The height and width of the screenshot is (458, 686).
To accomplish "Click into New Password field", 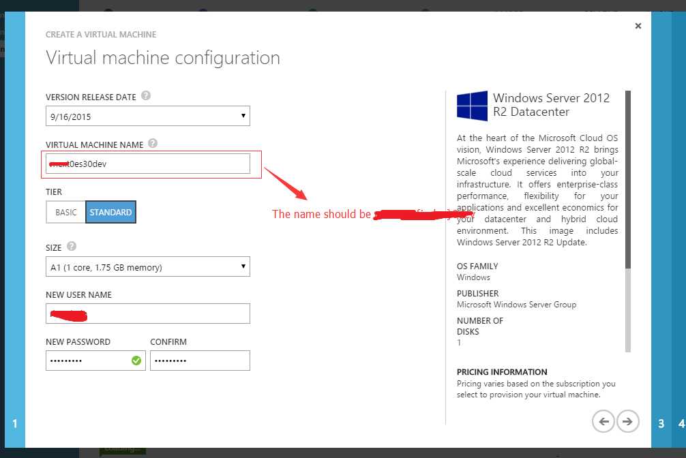I will (95, 361).
